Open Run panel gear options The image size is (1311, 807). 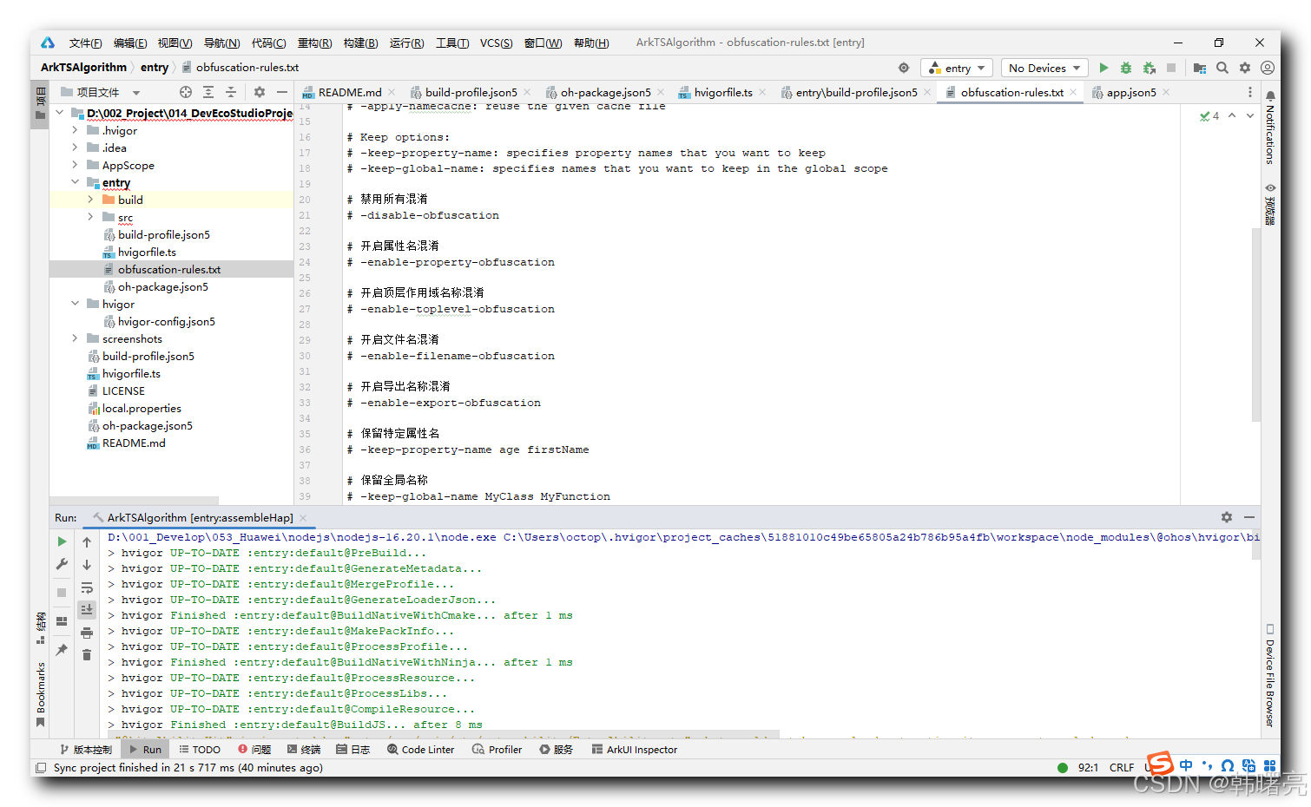click(x=1227, y=517)
